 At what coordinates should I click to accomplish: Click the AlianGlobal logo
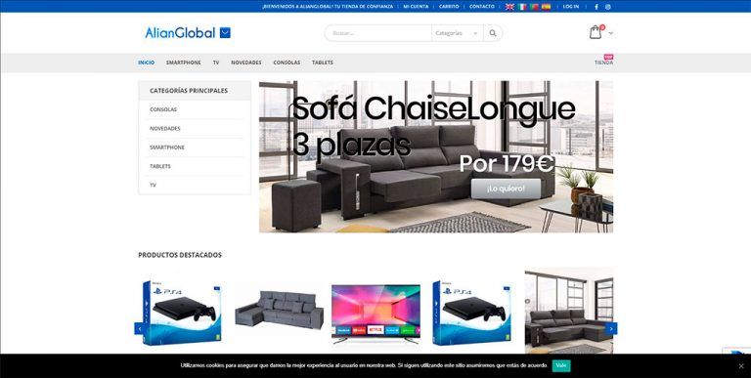coord(188,32)
